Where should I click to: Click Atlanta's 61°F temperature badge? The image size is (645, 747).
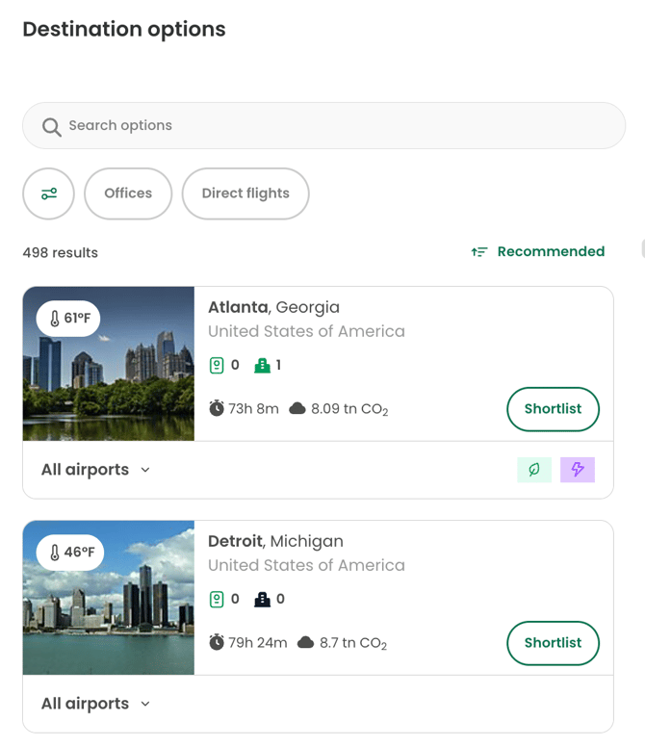tap(68, 319)
